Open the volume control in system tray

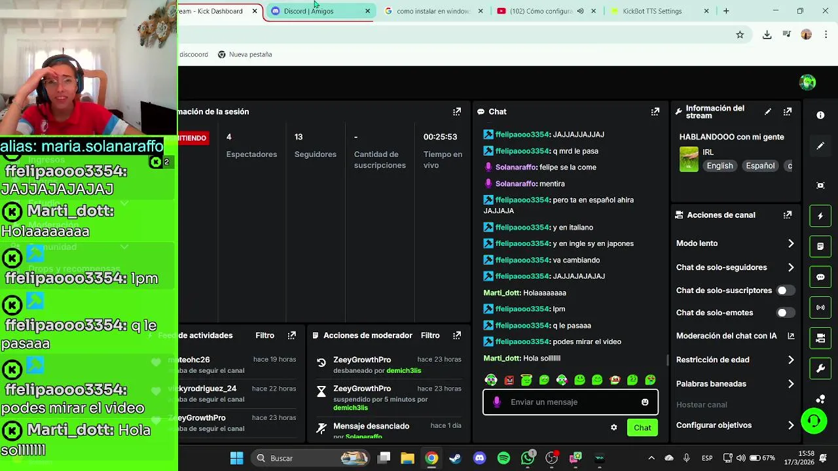tap(740, 458)
